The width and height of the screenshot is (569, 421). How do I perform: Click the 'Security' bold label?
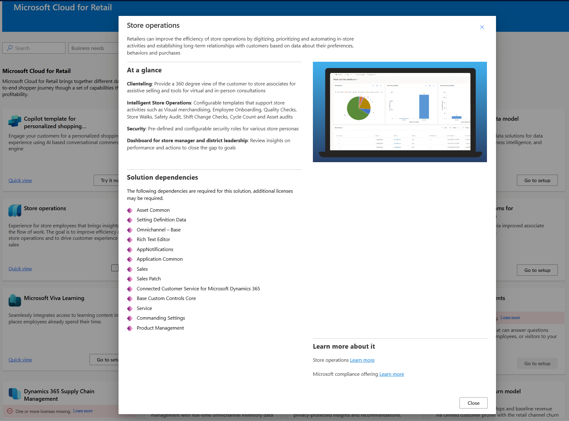(x=136, y=128)
